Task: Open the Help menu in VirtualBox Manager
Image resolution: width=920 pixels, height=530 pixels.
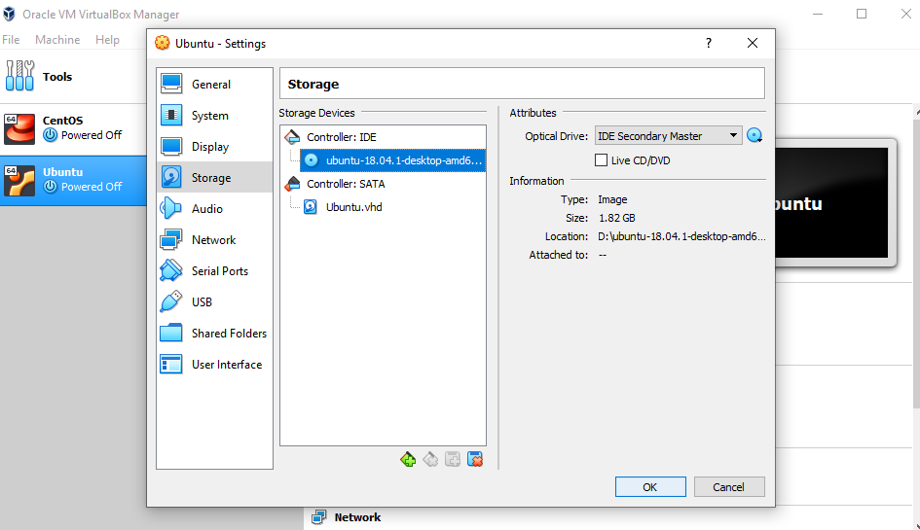Action: 107,39
